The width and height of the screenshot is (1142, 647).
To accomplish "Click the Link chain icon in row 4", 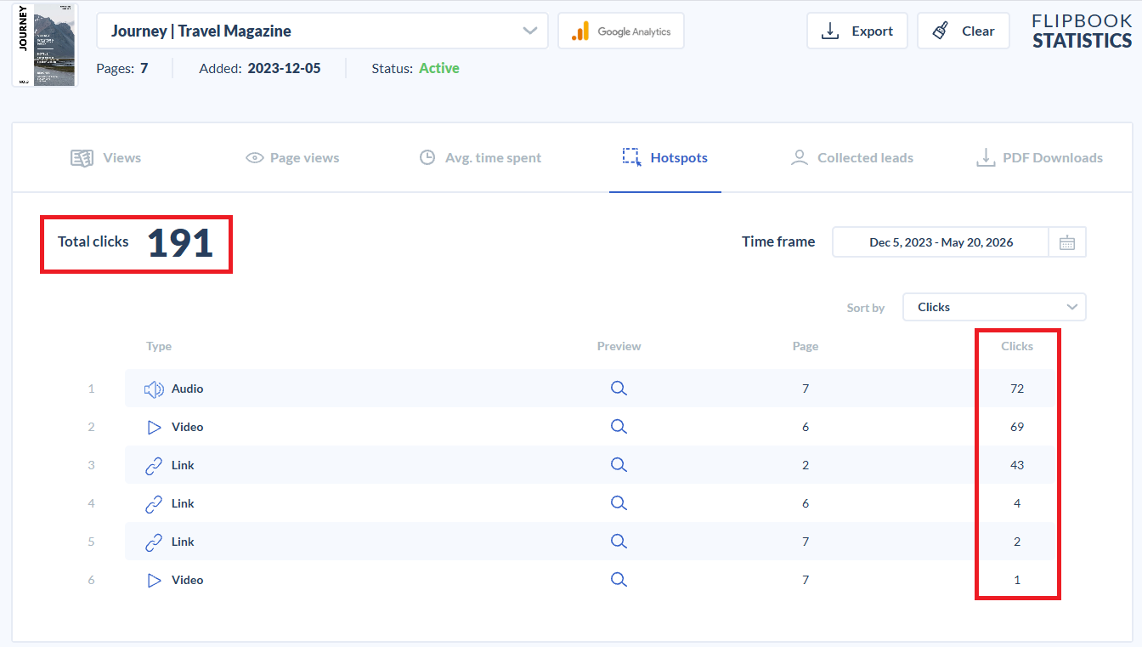I will (x=154, y=504).
